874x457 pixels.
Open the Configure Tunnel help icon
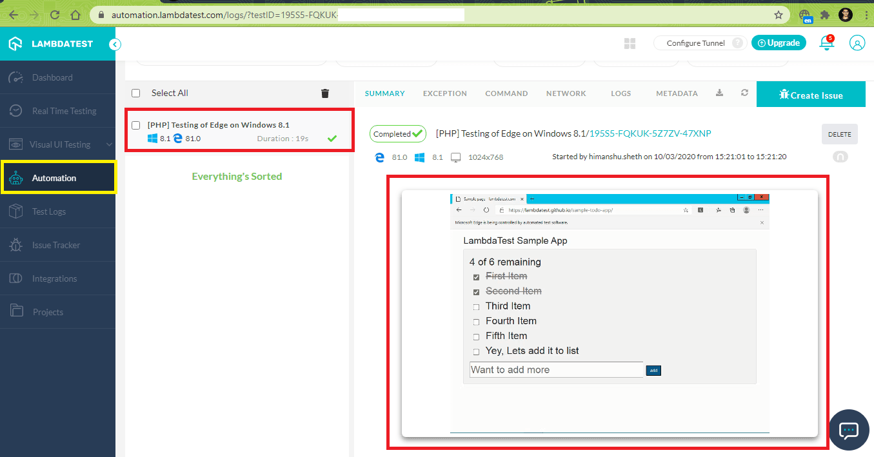tap(738, 43)
